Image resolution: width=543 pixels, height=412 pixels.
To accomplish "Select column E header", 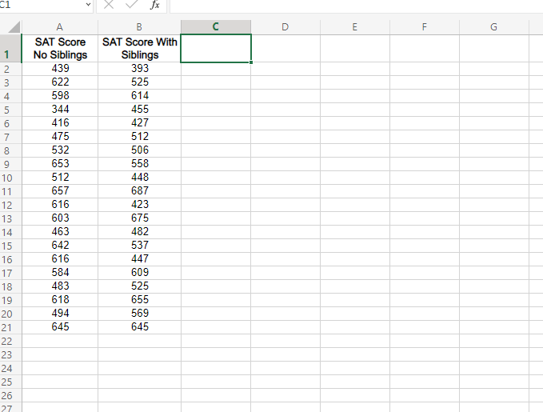I will [x=355, y=27].
